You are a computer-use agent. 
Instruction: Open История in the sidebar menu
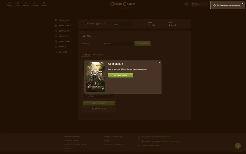(x=63, y=52)
